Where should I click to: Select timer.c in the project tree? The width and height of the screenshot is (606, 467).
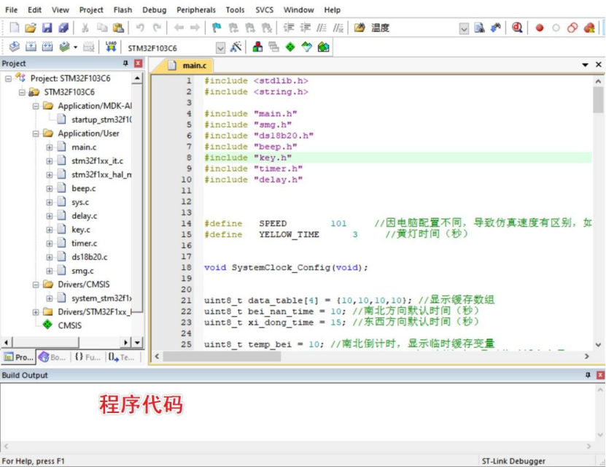pos(85,244)
